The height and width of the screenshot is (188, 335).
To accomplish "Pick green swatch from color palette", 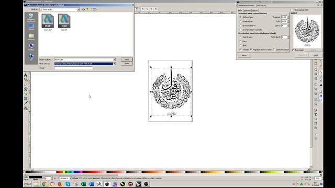I will click(68, 172).
